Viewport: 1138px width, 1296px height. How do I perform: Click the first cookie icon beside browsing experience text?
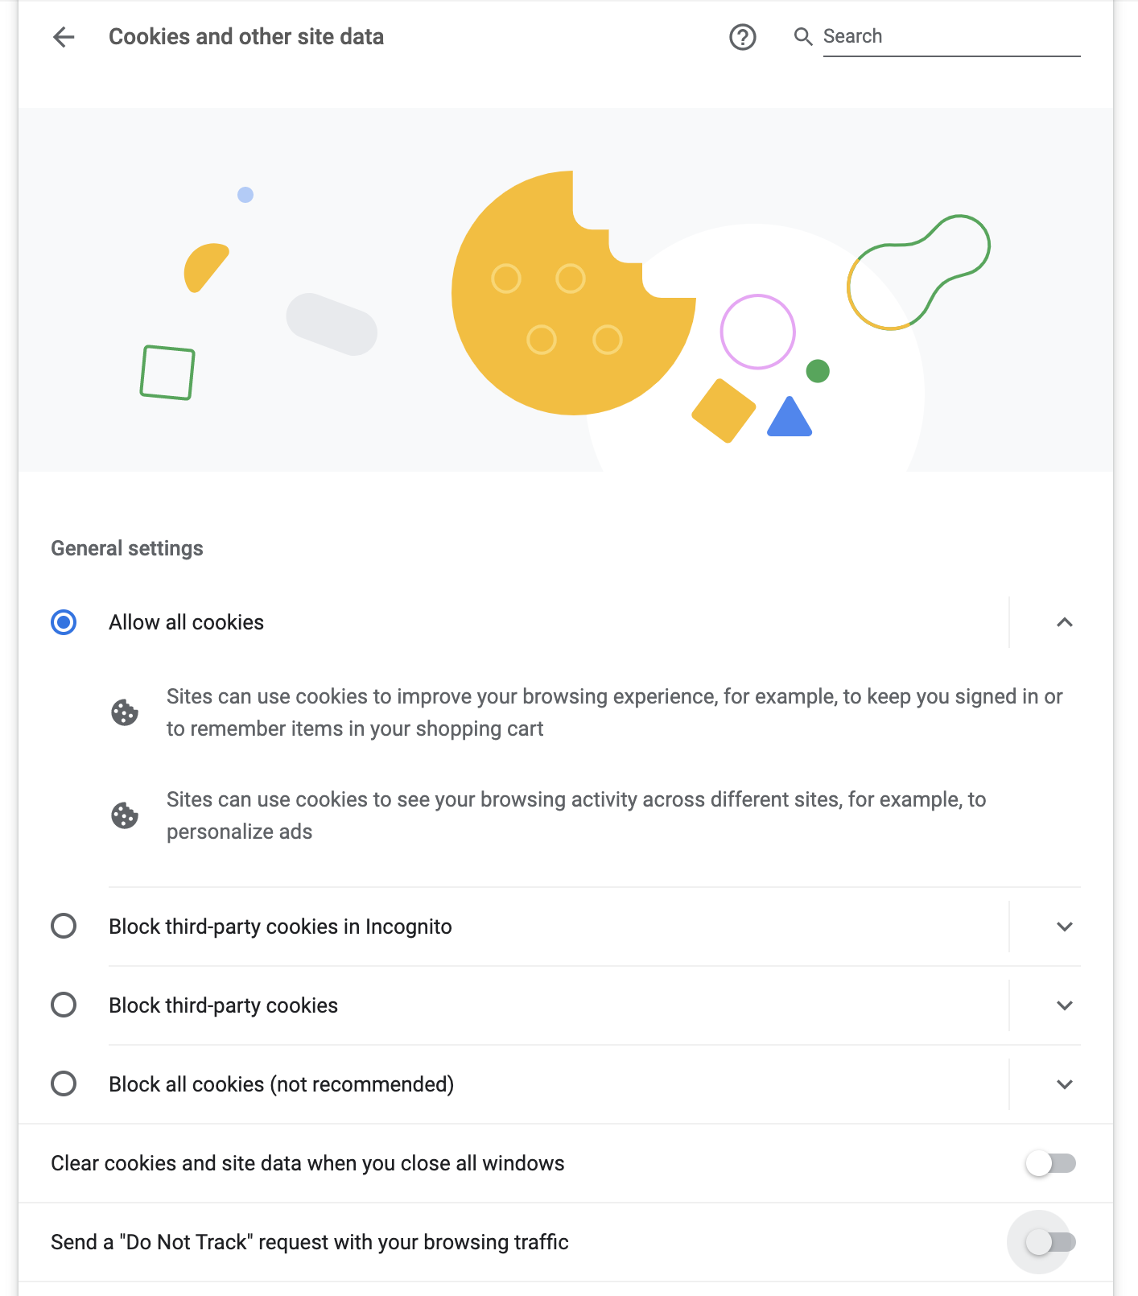click(125, 712)
